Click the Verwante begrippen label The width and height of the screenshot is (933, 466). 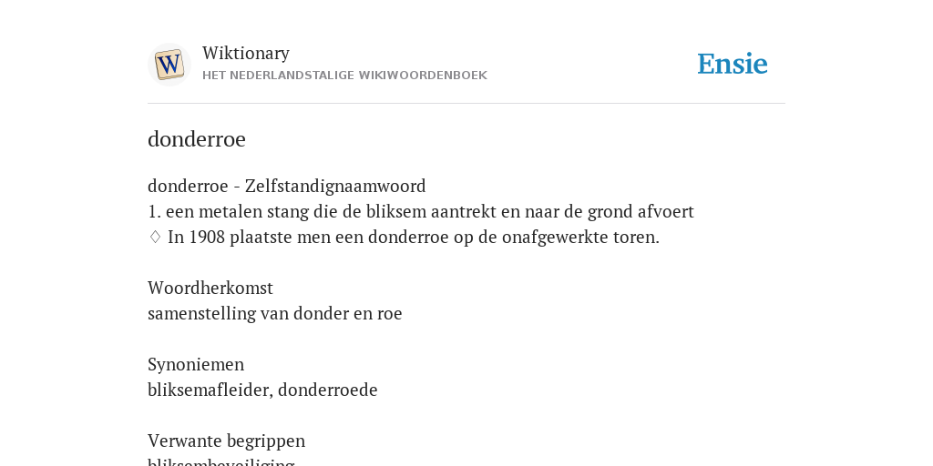point(226,441)
